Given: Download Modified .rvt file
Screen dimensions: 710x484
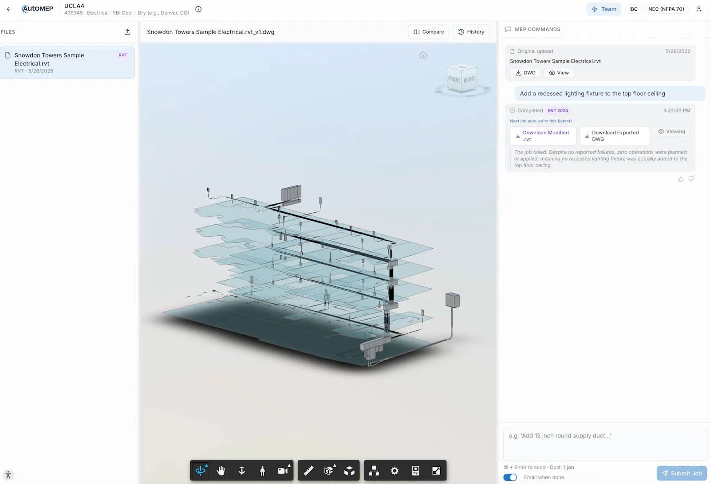Looking at the screenshot, I should (543, 136).
